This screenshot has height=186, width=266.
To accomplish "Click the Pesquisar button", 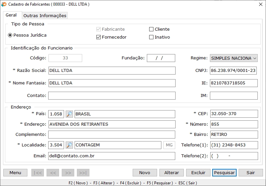I will click(x=224, y=173).
